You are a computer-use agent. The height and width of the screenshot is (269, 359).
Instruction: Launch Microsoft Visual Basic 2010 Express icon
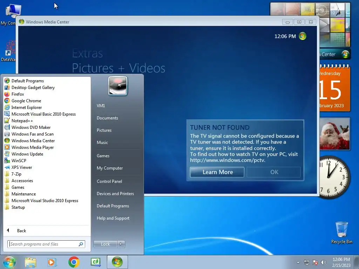(7, 114)
